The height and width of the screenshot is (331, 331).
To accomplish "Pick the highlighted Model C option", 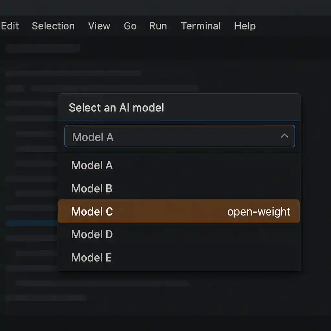I will click(x=179, y=211).
